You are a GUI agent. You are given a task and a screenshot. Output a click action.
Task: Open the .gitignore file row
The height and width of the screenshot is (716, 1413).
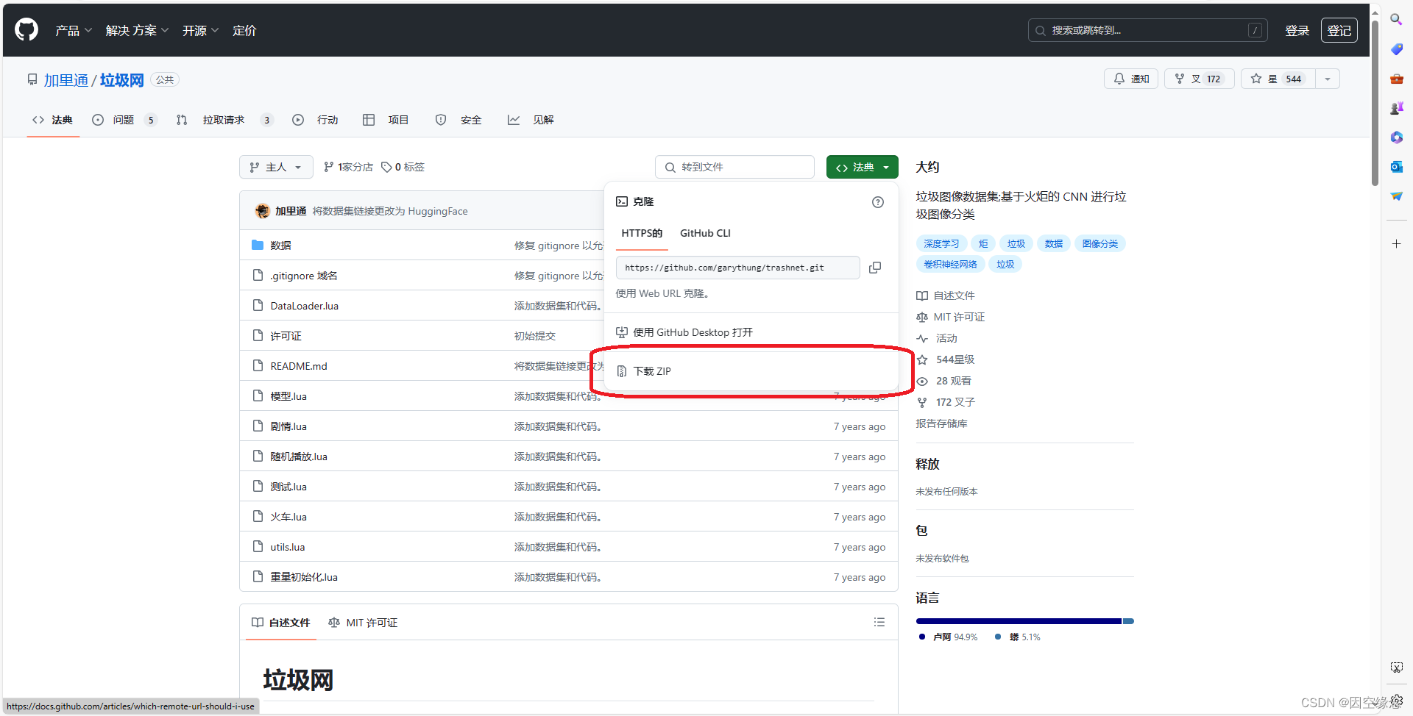303,276
